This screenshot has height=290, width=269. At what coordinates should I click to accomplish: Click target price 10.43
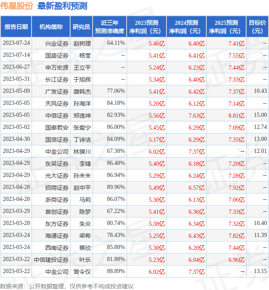tap(260, 91)
